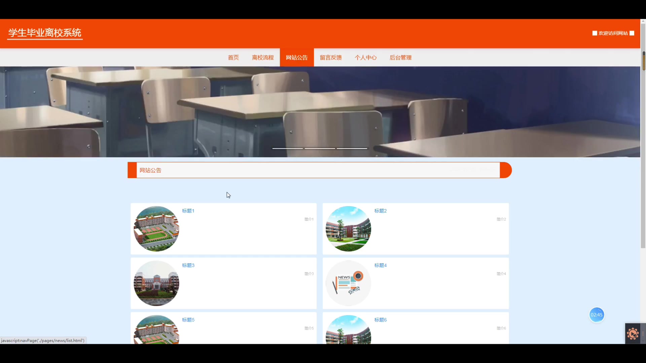The width and height of the screenshot is (646, 363).
Task: Open the 离校流程 navigation tab
Action: pos(263,57)
